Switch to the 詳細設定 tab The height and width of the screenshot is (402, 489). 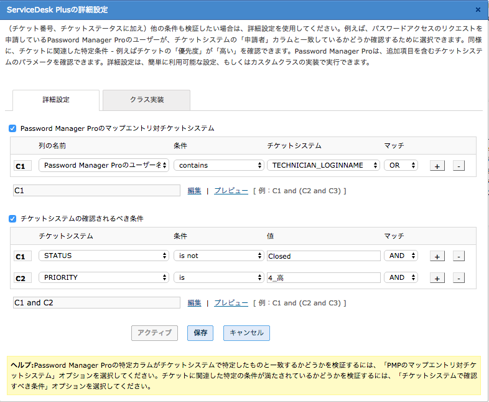click(56, 100)
